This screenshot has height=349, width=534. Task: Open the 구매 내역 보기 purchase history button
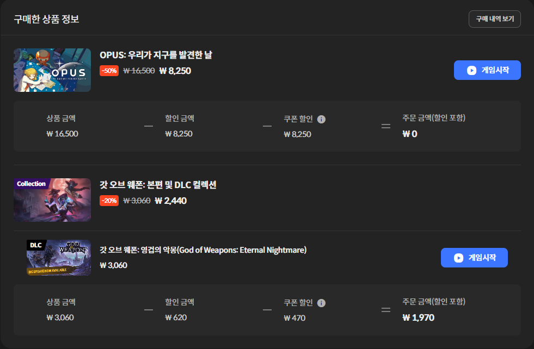click(x=494, y=19)
